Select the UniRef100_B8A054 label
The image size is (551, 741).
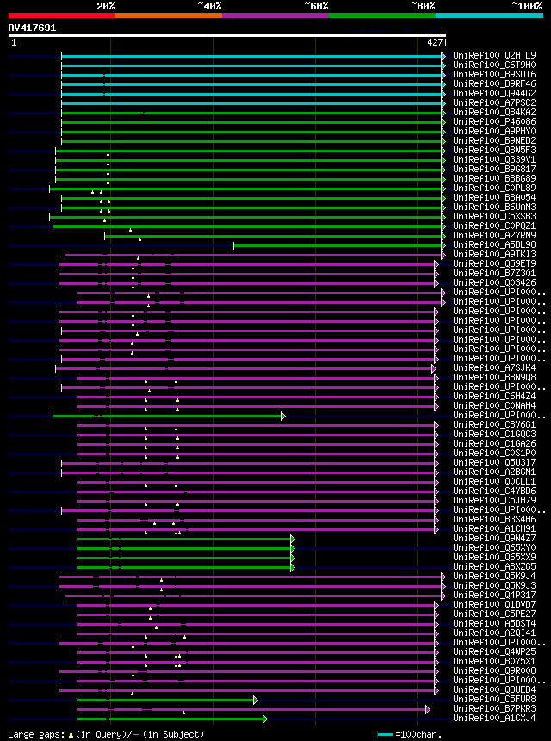click(x=494, y=198)
